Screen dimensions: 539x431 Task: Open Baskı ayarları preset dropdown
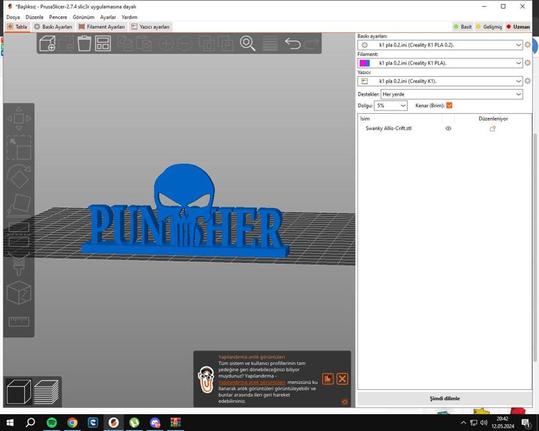point(440,44)
